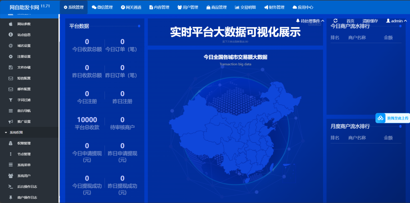Click the 拖拽至此上传 cloud upload widget
The height and width of the screenshot is (203, 410).
[x=392, y=118]
